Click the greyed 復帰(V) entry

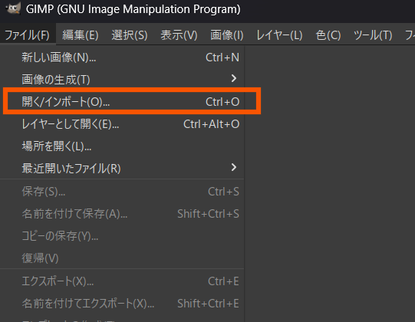122,258
